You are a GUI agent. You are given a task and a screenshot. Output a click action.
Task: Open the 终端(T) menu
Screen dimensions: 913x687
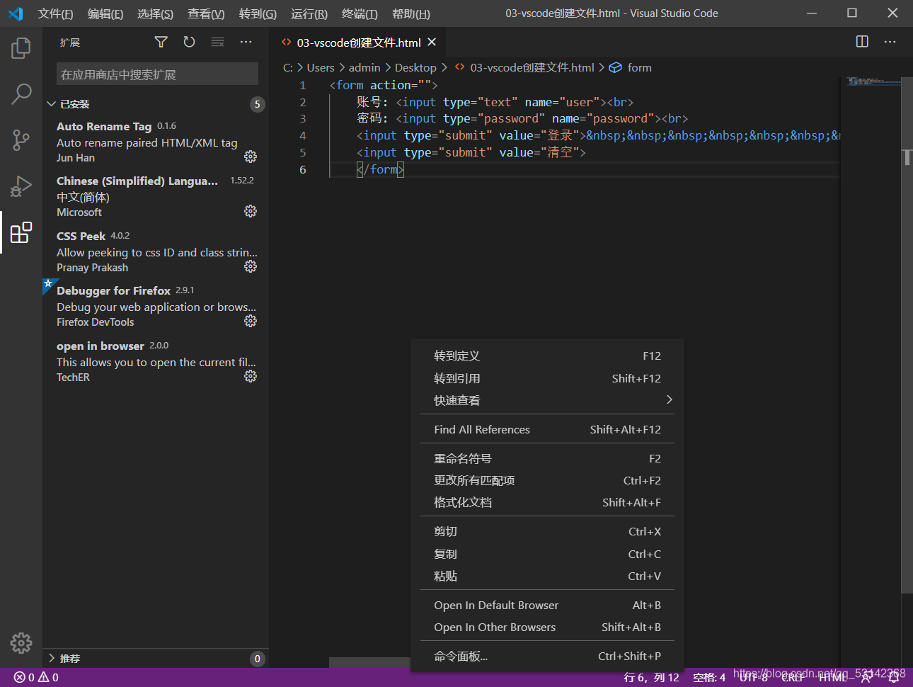(x=360, y=13)
